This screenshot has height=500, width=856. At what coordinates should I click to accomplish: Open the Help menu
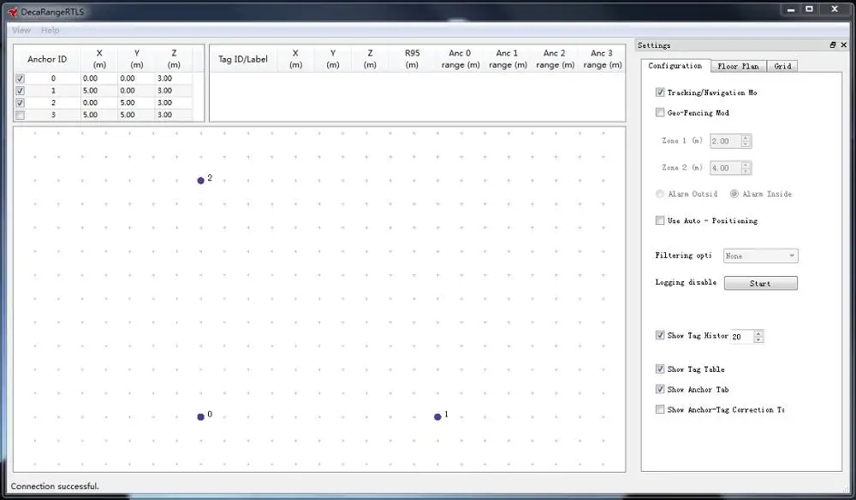(51, 30)
